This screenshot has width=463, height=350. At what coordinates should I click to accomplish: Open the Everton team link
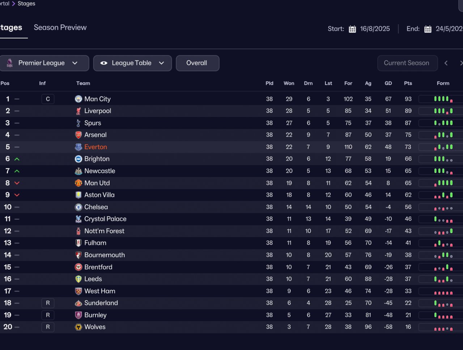95,147
